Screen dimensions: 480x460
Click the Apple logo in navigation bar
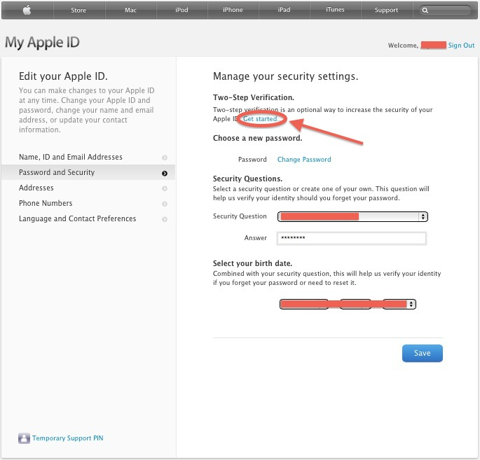(27, 10)
